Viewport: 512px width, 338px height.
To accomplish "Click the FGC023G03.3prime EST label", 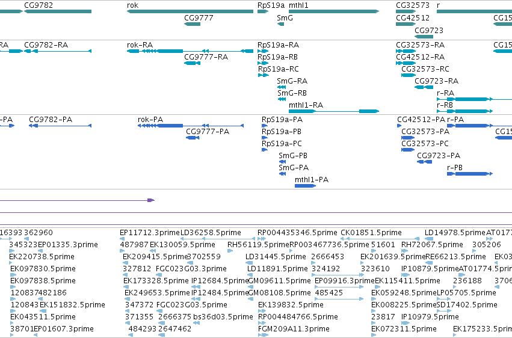I will (191, 269).
